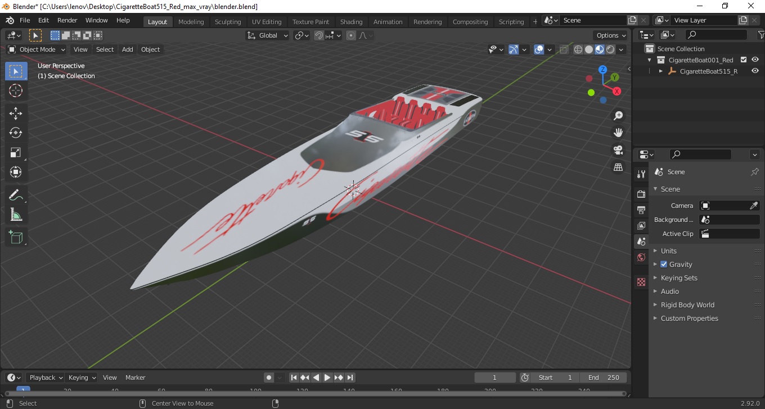Uncheck CigaretteBoat001_Red collection exclude checkbox
This screenshot has height=409, width=765.
tap(744, 60)
